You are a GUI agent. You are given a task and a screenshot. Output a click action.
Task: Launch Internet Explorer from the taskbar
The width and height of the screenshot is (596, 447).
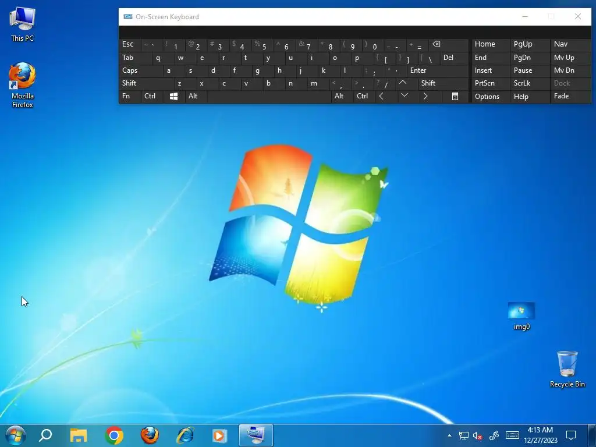point(185,435)
